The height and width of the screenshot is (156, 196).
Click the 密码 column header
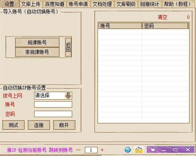(165, 26)
